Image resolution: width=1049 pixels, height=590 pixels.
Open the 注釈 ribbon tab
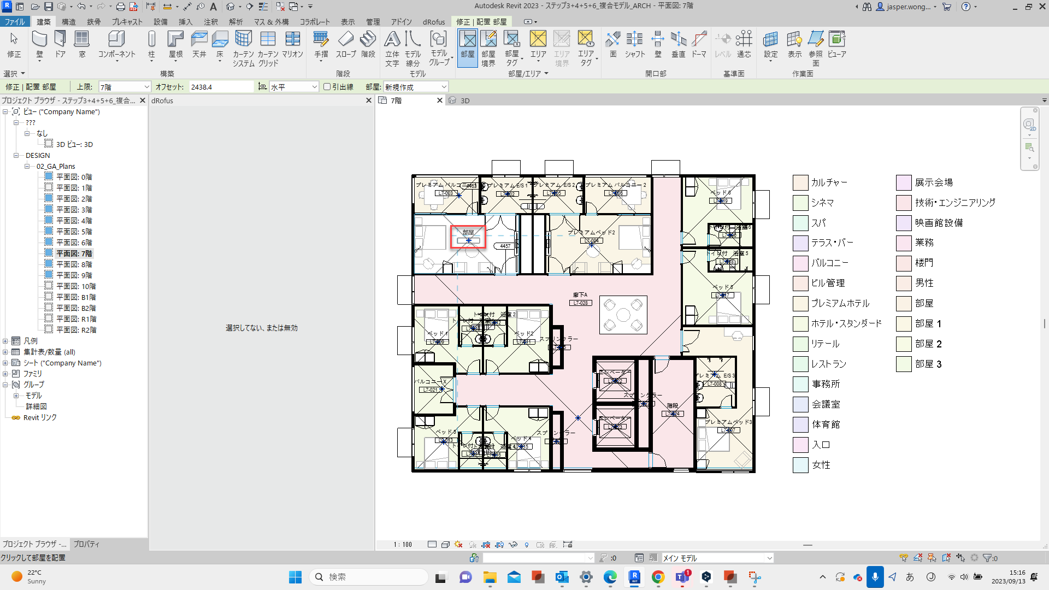tap(211, 22)
